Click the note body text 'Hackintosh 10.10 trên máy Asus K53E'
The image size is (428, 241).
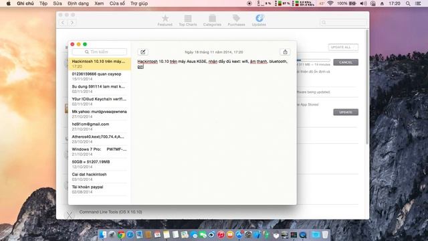coord(172,62)
